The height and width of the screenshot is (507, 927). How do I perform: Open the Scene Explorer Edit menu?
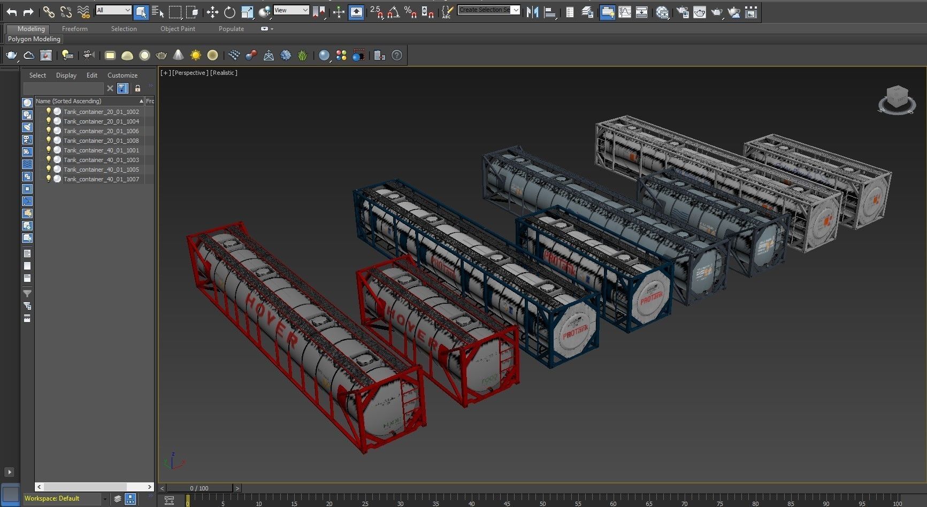[92, 75]
